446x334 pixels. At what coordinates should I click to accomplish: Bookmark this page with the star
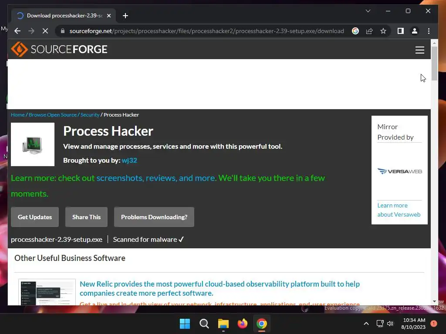tap(383, 31)
